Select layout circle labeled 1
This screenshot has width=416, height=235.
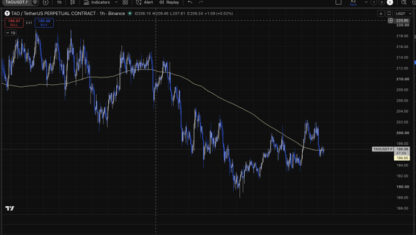(x=374, y=2)
